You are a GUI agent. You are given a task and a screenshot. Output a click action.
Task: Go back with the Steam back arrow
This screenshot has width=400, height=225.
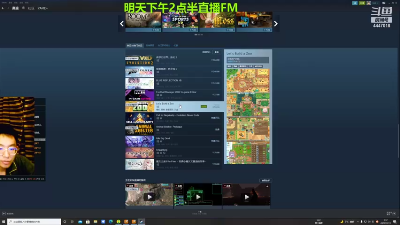3,8
